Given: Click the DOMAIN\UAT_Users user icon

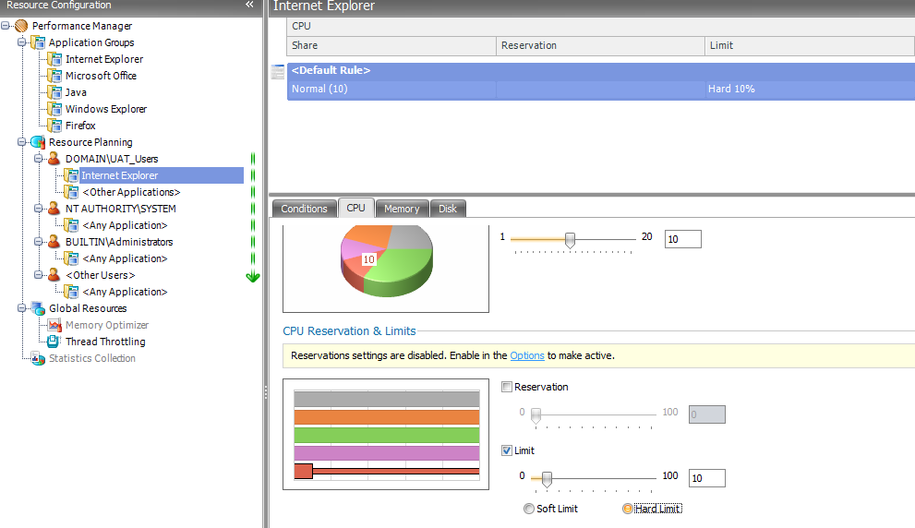Looking at the screenshot, I should [54, 159].
